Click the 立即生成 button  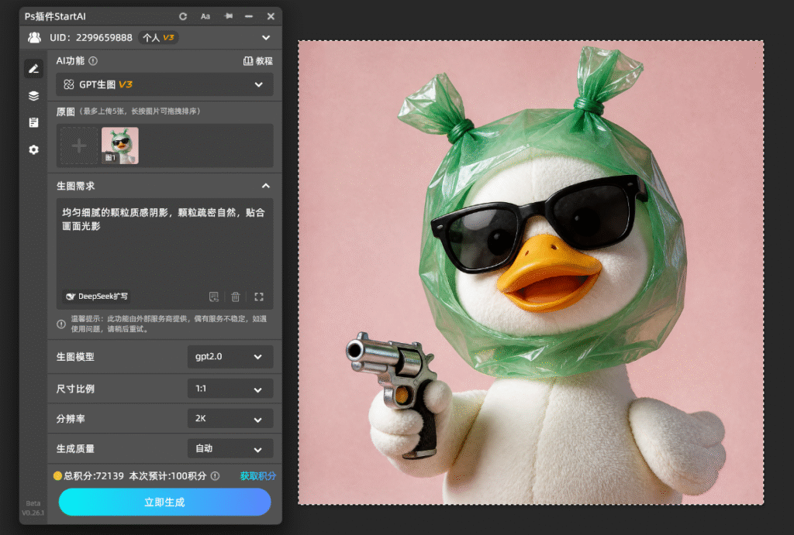[164, 502]
